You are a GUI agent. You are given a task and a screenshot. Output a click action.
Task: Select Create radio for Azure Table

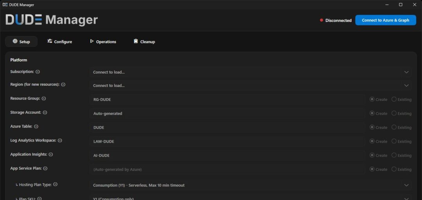tap(372, 127)
